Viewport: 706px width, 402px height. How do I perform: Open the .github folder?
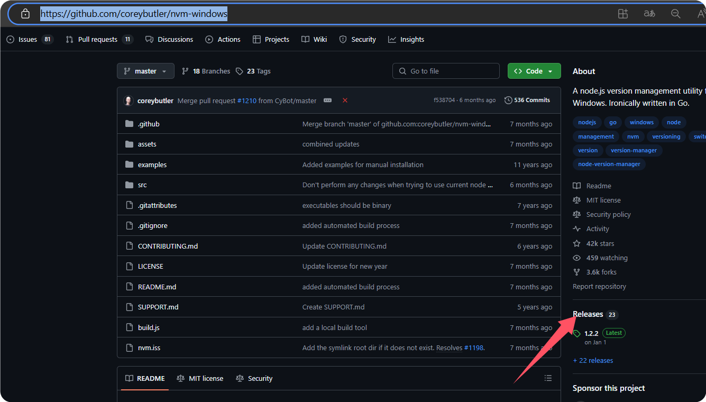click(149, 124)
